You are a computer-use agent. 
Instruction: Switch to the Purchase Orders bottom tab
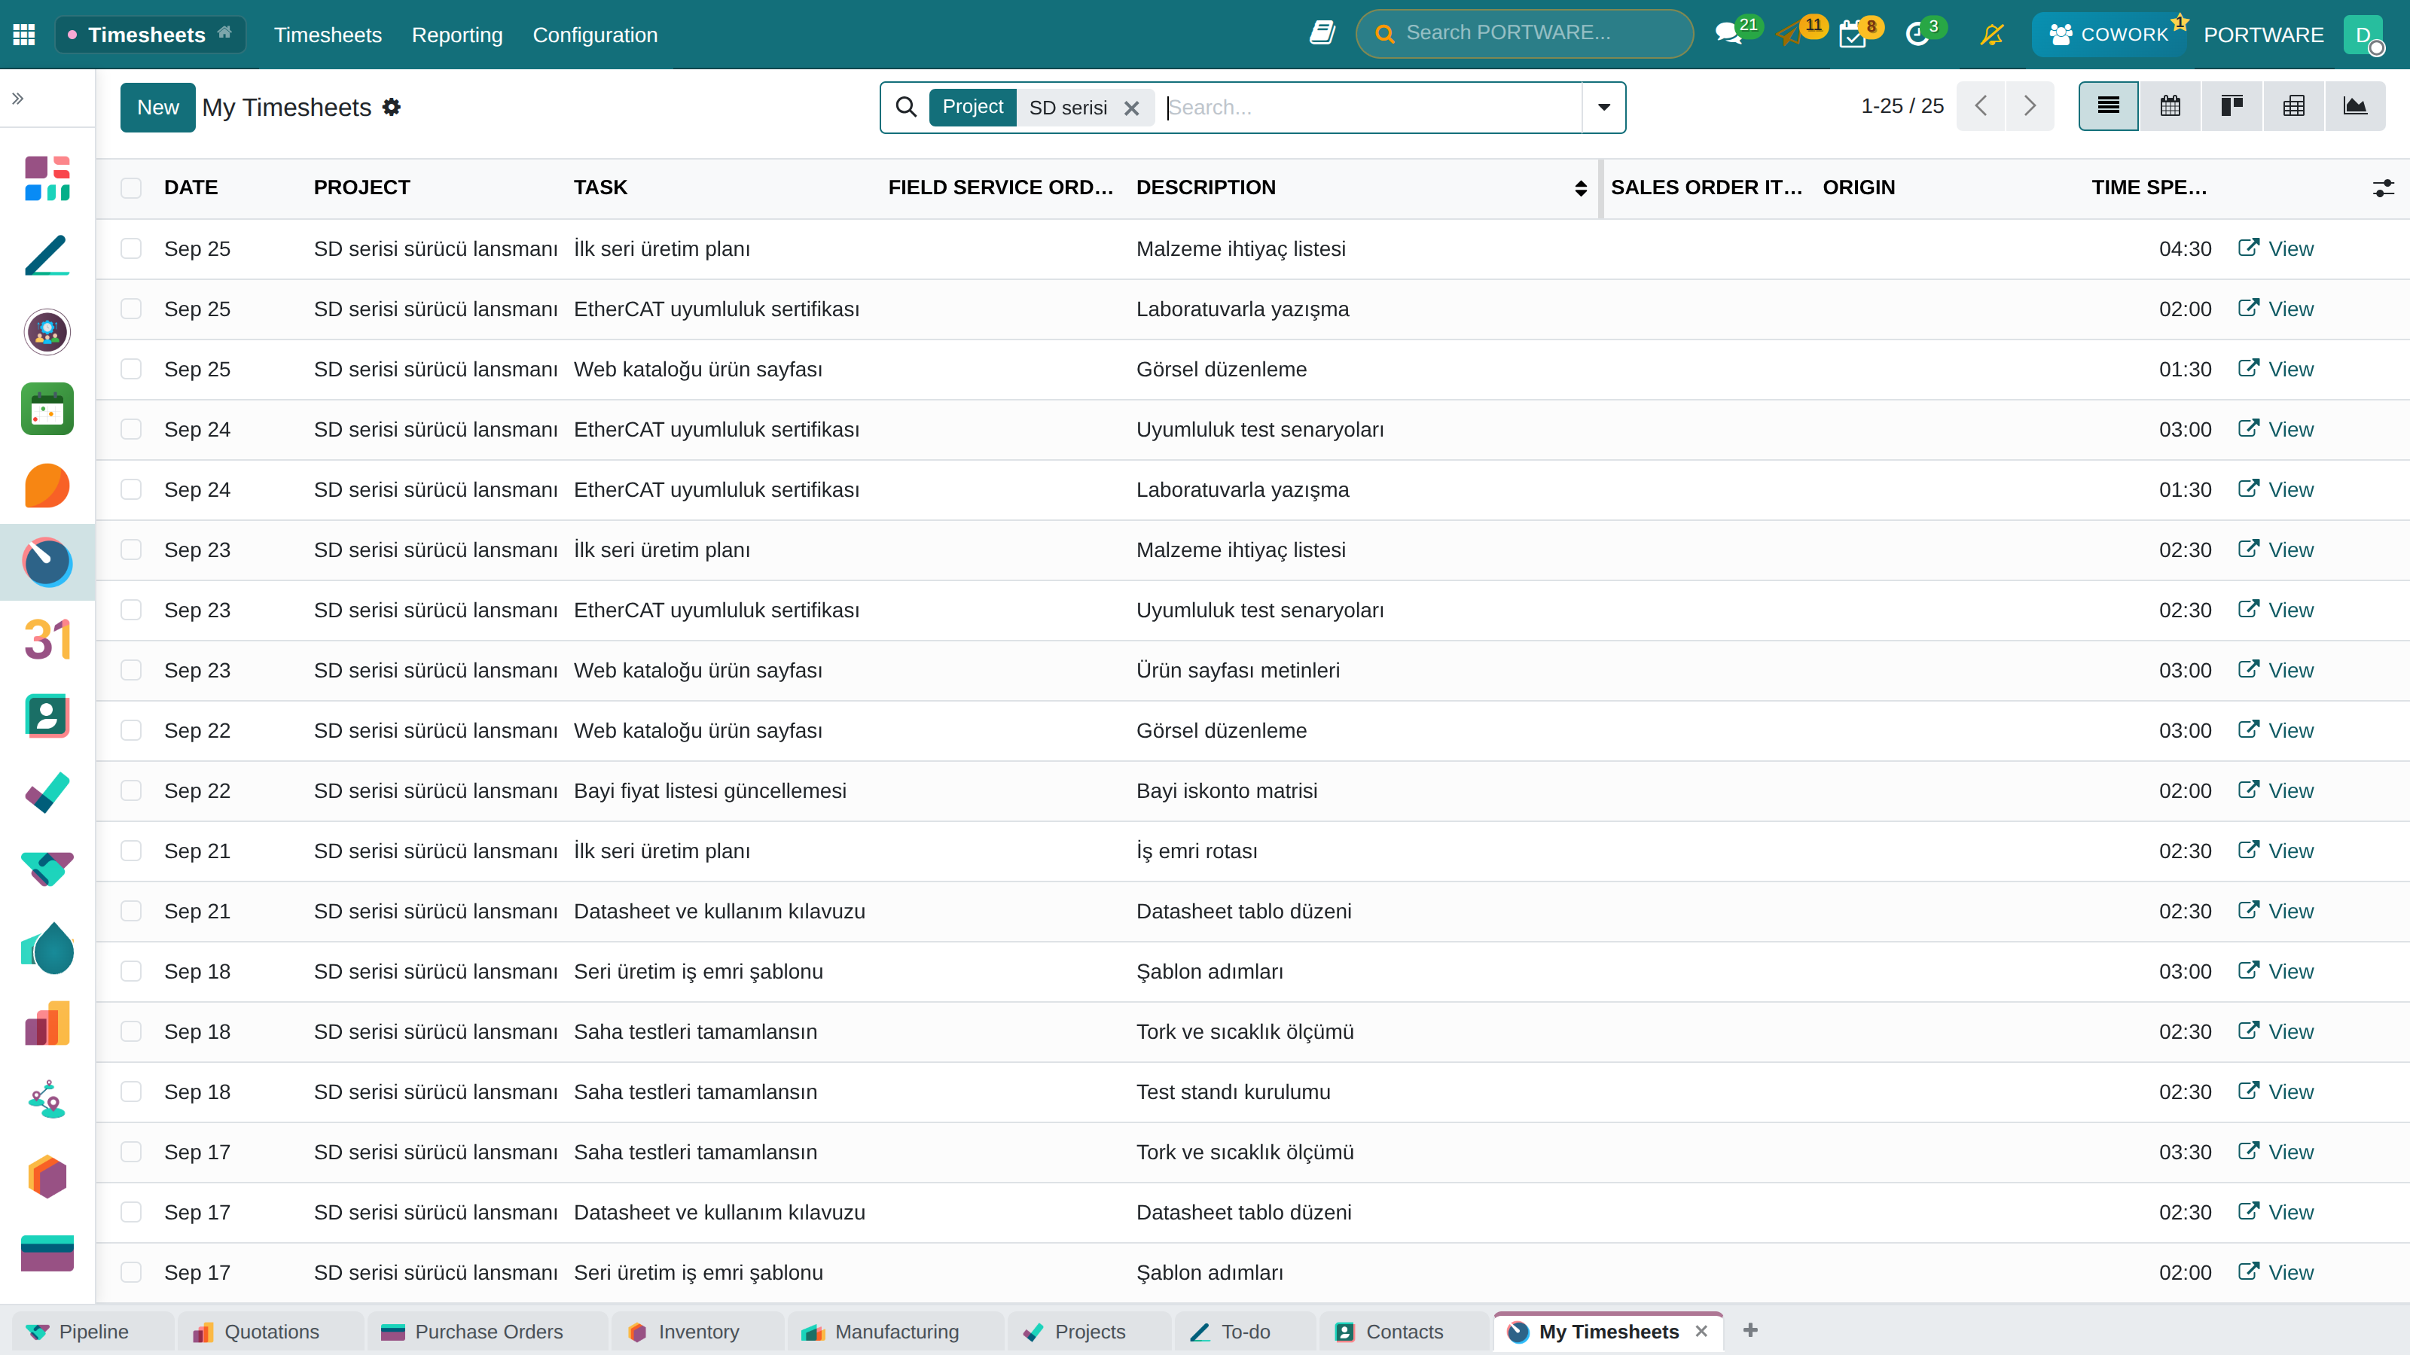pos(487,1331)
